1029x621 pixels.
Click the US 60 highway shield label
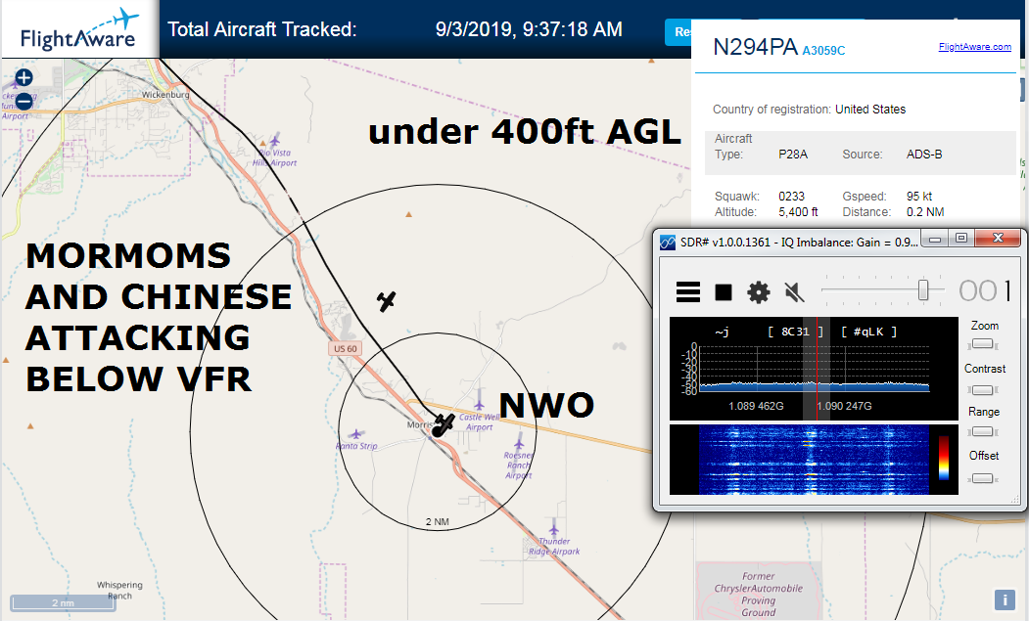coord(346,348)
